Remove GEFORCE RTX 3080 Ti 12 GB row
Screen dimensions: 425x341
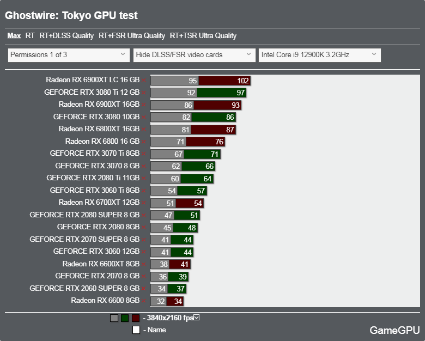(144, 93)
